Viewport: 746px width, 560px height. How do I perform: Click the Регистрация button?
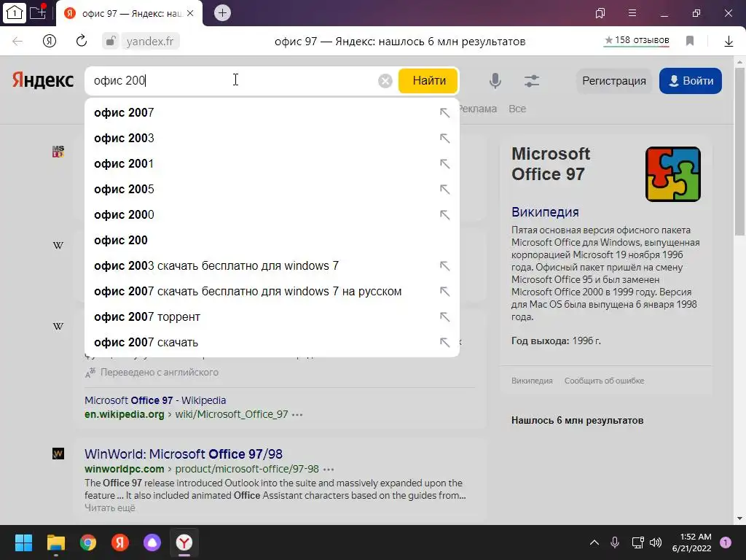click(x=614, y=81)
